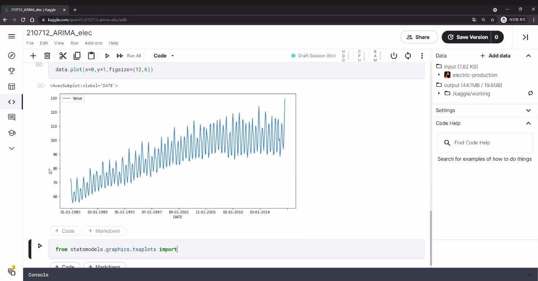Screen dimensions: 538x281
Task: Click Draft Session status indicator
Action: coord(314,56)
